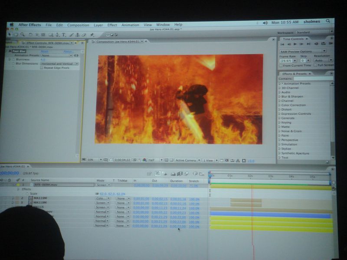Viewport: 347px width, 260px height.
Task: Select the Puppet Pin tool
Action: (92, 35)
